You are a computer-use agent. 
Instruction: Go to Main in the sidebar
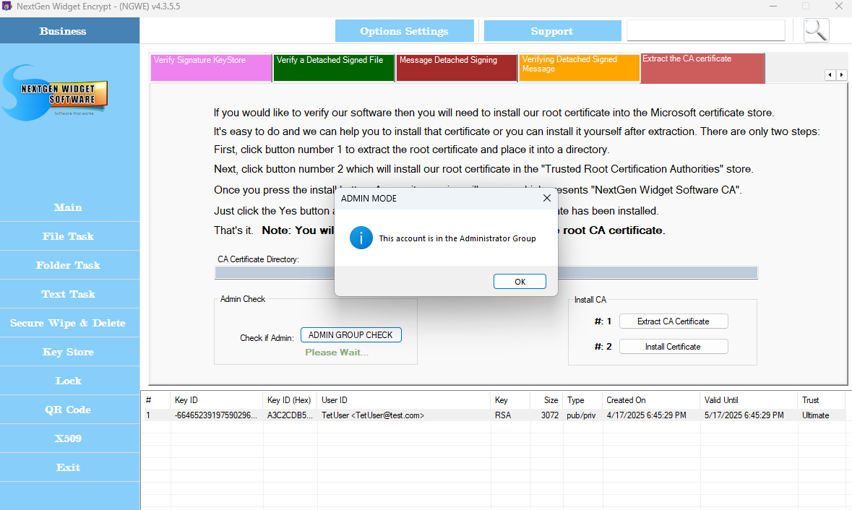(x=69, y=207)
